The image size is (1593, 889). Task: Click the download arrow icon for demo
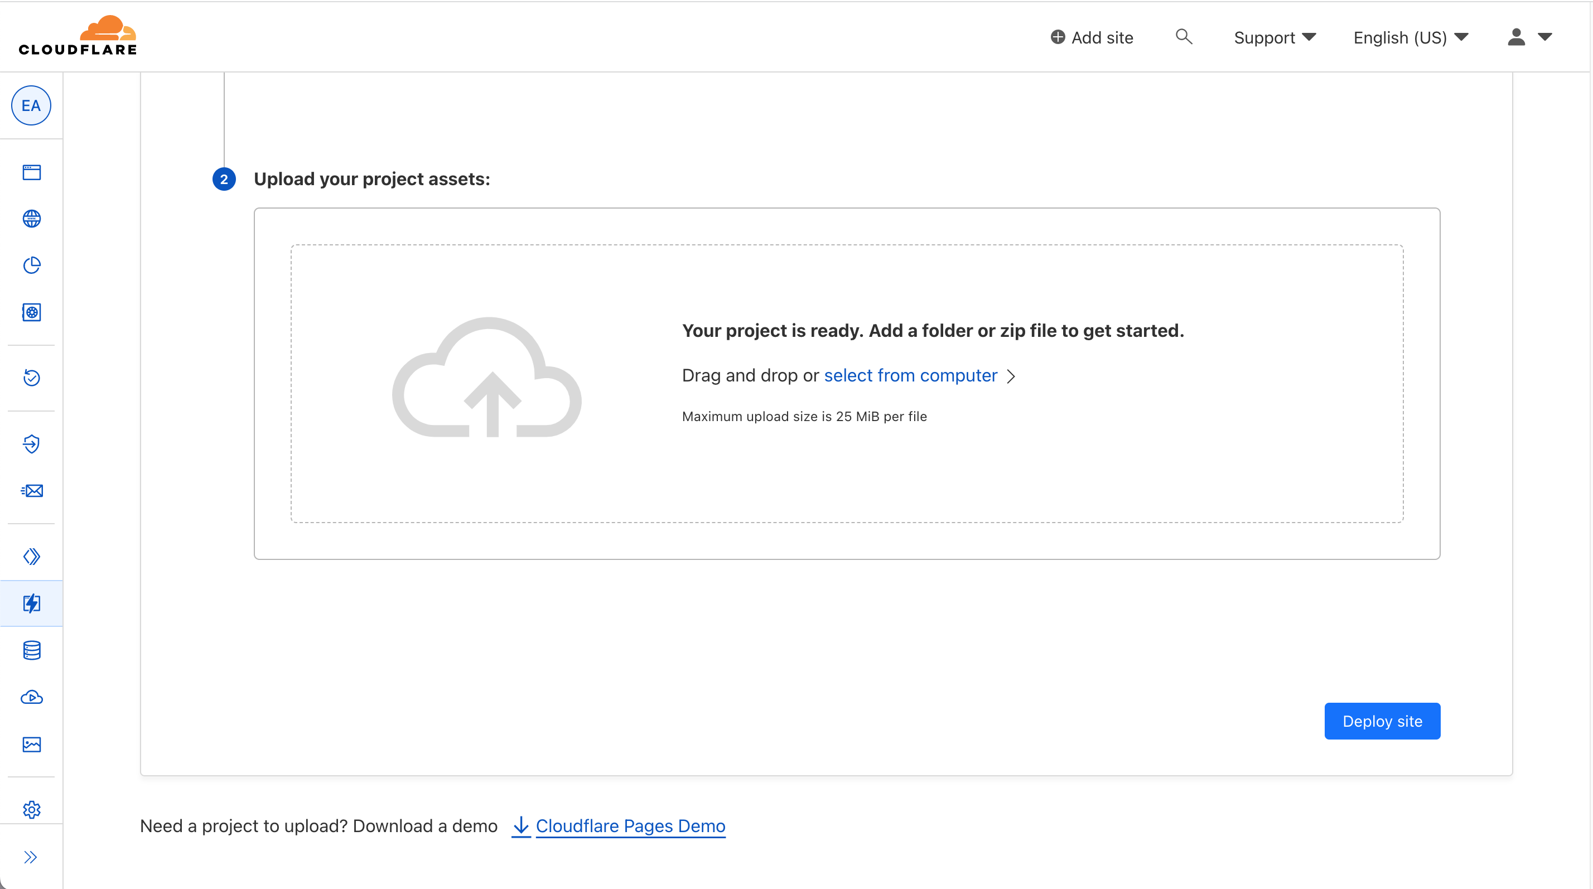pos(521,827)
